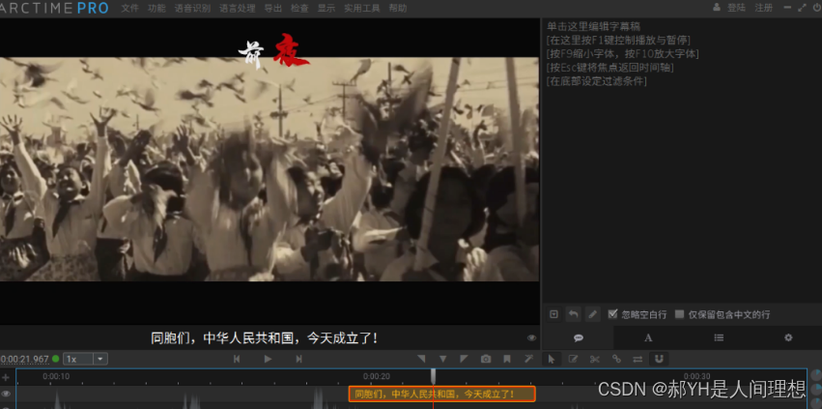
Task: Click the bookmark flag icon
Action: (507, 359)
